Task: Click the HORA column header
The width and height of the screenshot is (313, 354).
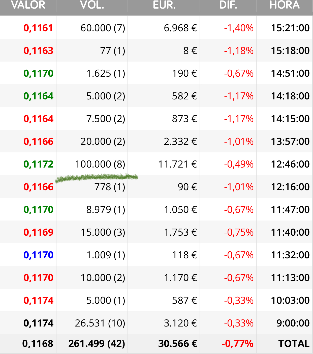Action: tap(285, 5)
